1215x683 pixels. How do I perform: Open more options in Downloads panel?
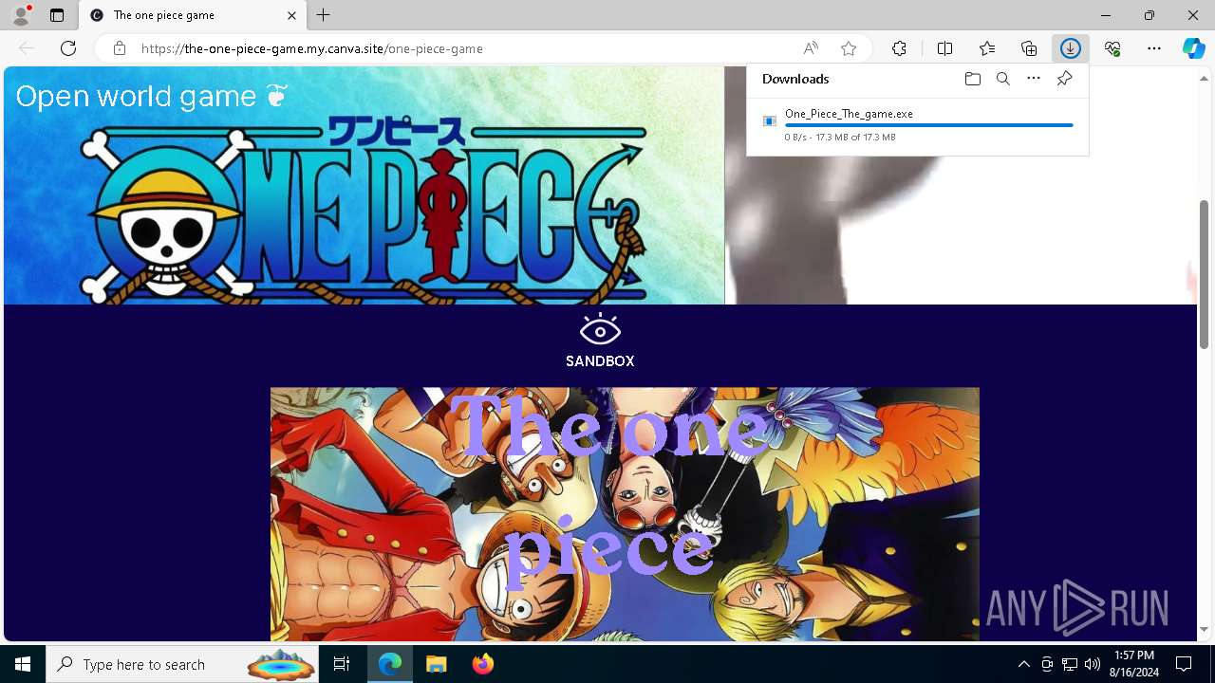point(1034,79)
